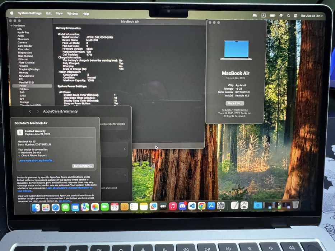Open the Edit menu

49,14
